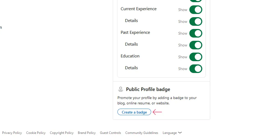Open the Guest Controls link
Image resolution: width=261 pixels, height=139 pixels.
click(x=110, y=133)
